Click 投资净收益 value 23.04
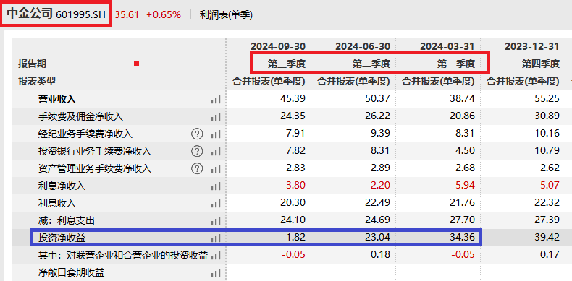 [377, 238]
